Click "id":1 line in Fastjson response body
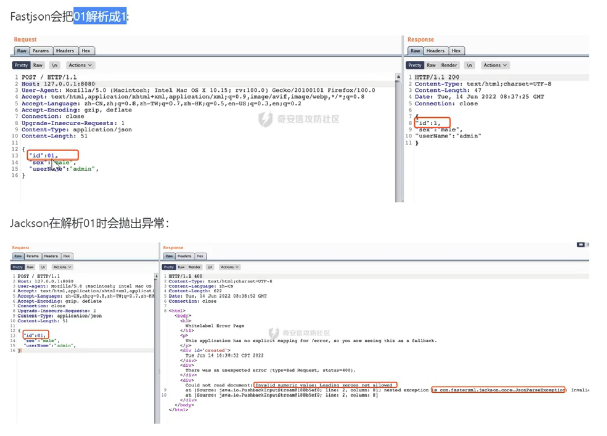This screenshot has width=607, height=436. point(428,123)
